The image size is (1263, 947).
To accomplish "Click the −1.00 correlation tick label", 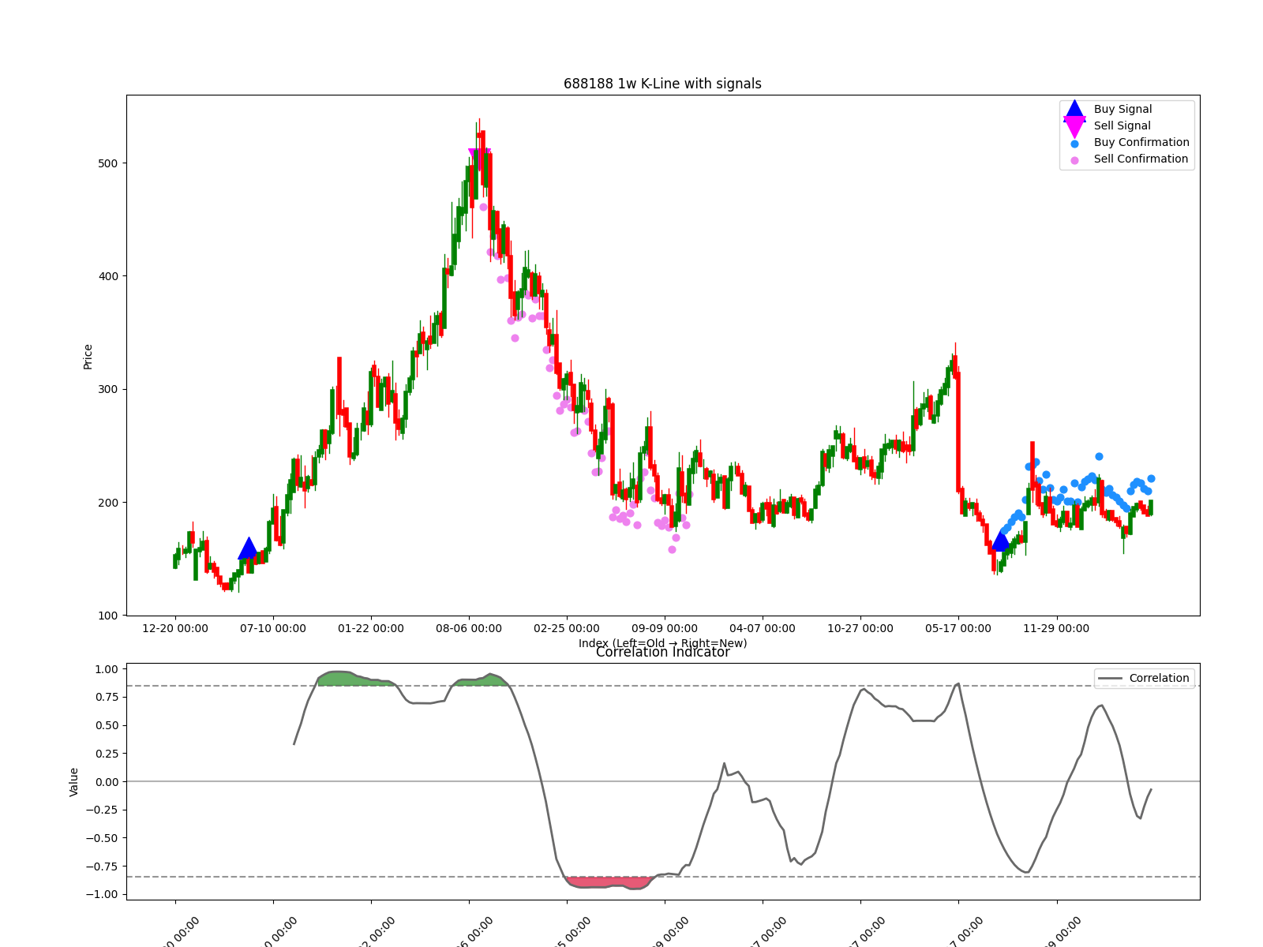I will click(x=102, y=894).
